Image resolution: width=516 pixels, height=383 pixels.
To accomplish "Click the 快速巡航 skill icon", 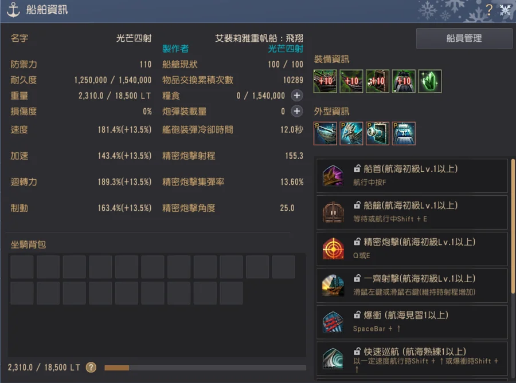I will tap(333, 358).
